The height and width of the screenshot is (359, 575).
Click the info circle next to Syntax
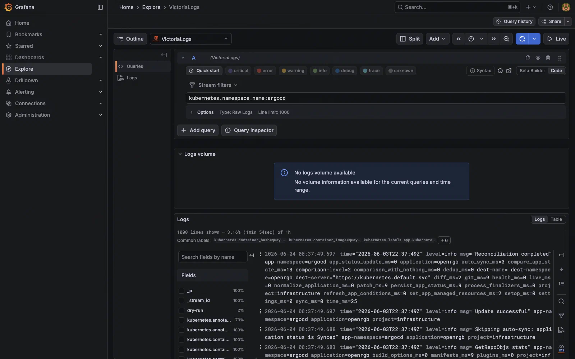[x=500, y=71]
